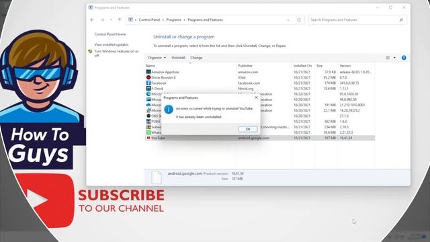The image size is (430, 242).
Task: Click the Change toolbar button
Action: pyautogui.click(x=196, y=58)
